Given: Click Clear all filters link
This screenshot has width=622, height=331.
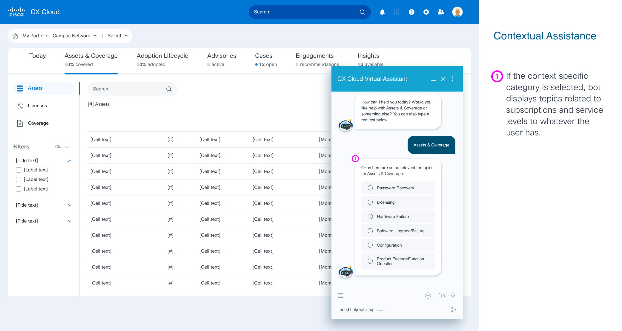Looking at the screenshot, I should (x=63, y=147).
